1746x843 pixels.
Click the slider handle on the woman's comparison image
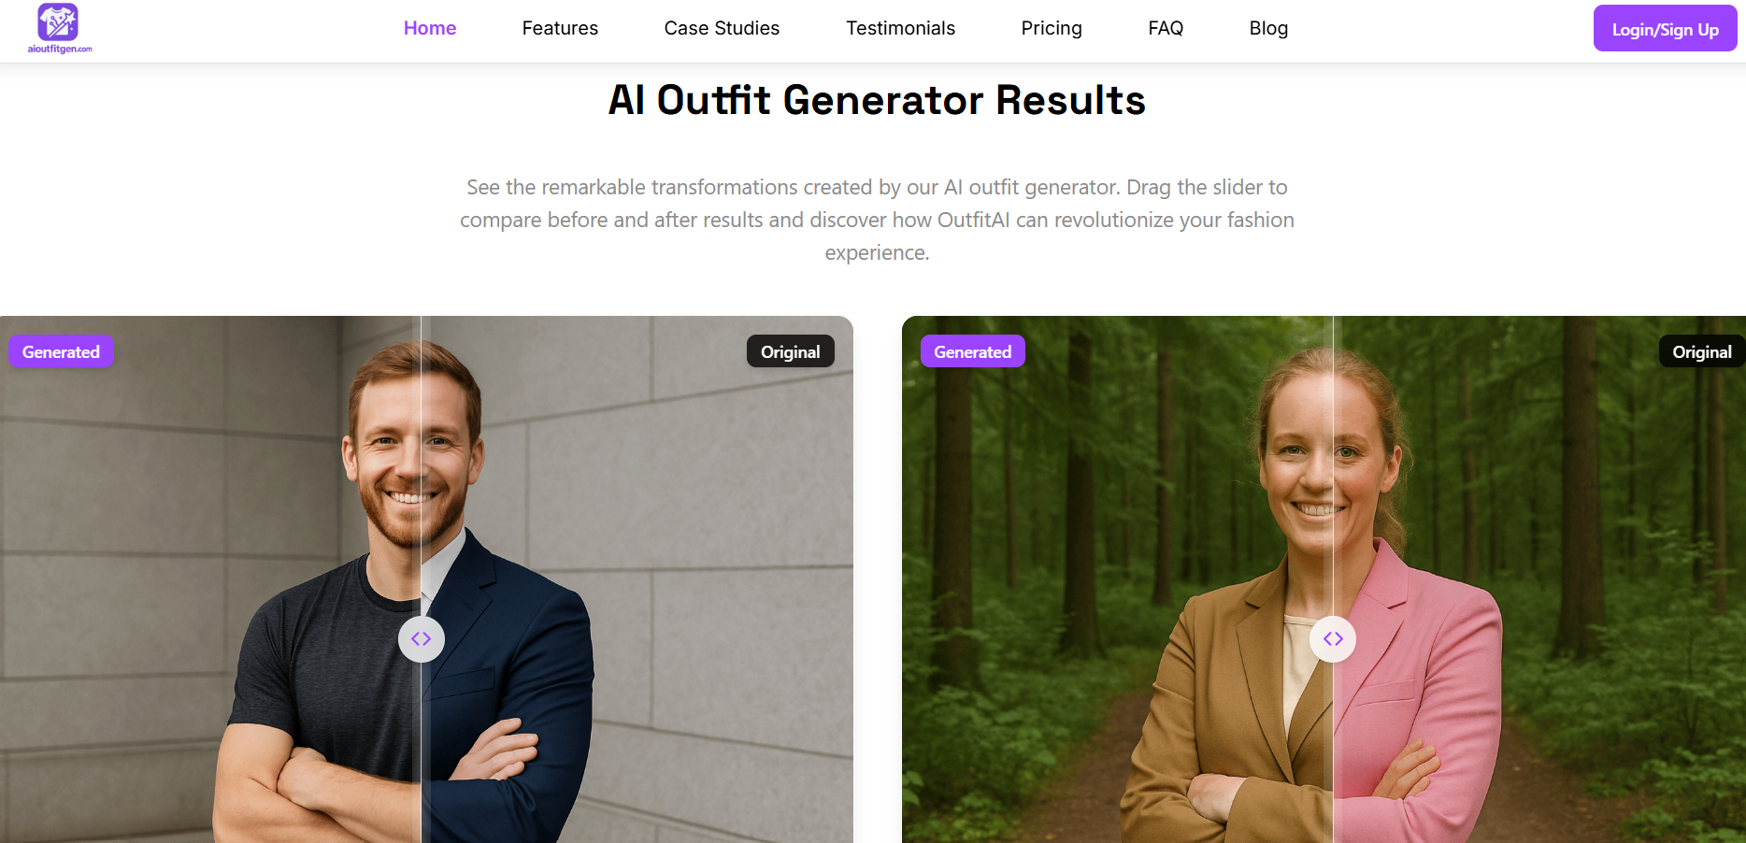1333,639
